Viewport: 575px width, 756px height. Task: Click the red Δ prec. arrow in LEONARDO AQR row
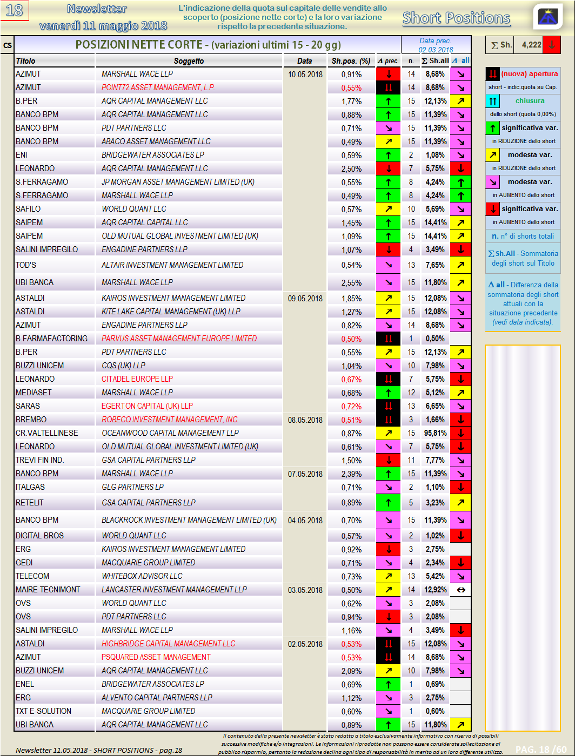(x=388, y=168)
